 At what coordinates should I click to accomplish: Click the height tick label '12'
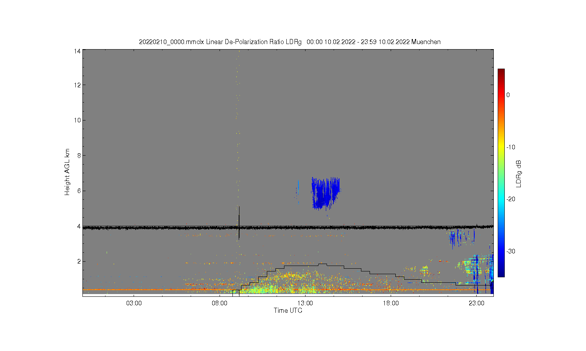pos(77,85)
